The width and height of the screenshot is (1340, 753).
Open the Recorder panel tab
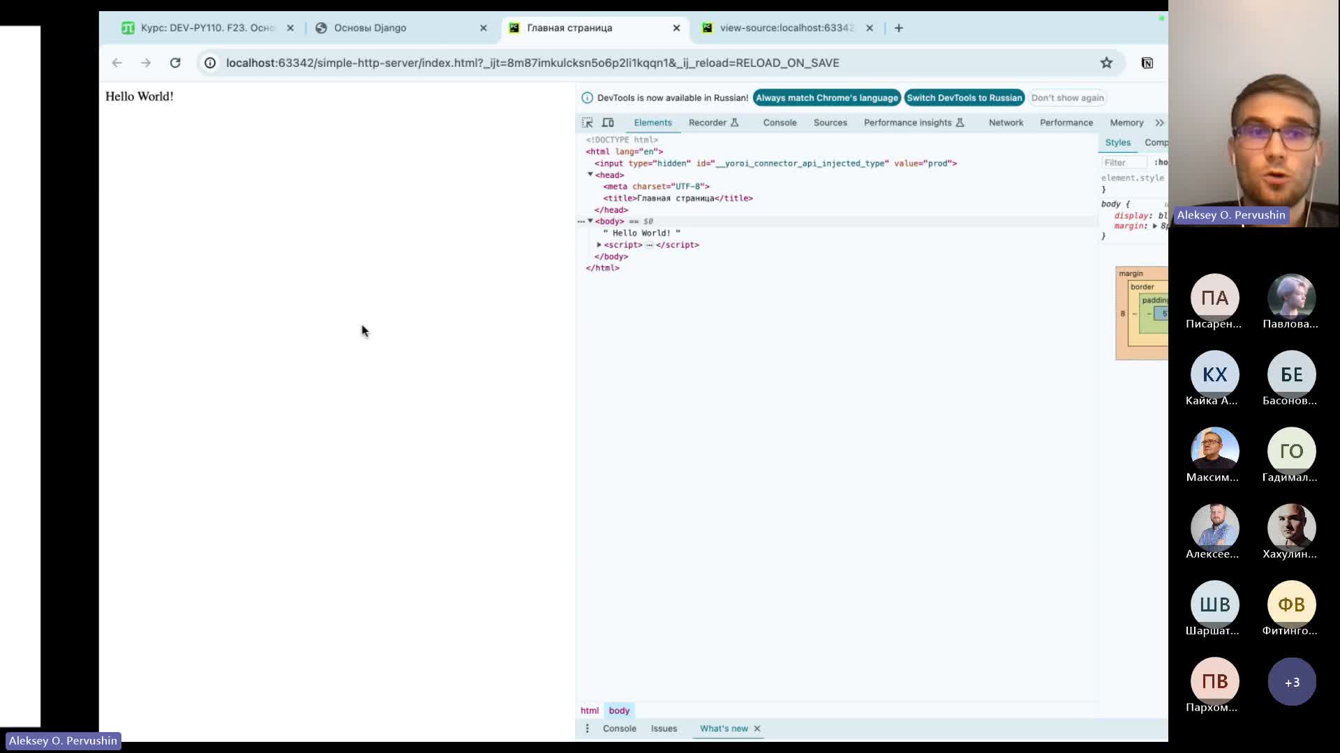coord(713,123)
